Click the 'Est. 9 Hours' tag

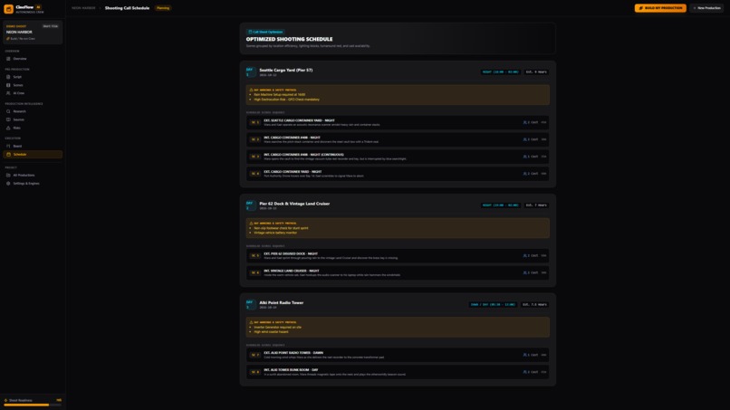pos(536,72)
